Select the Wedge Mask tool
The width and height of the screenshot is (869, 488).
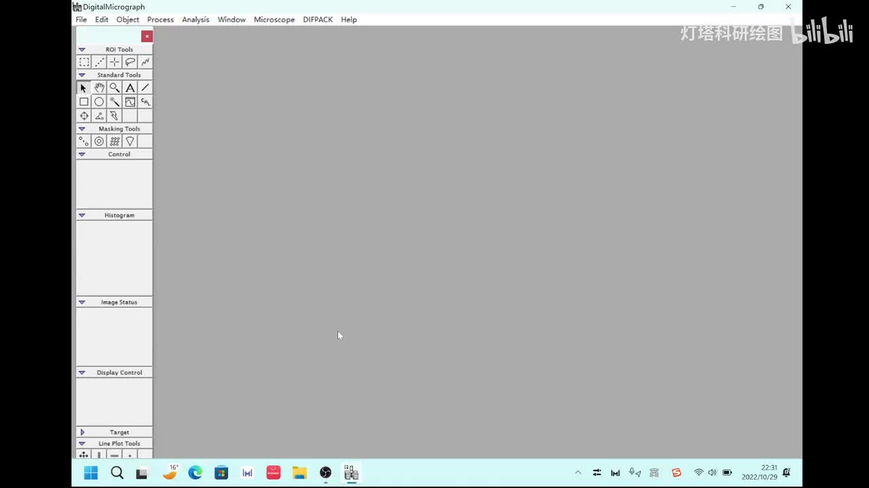coord(130,141)
